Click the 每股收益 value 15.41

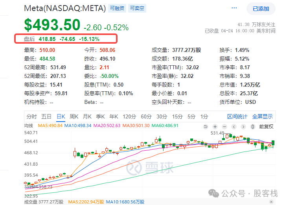[x=56, y=85]
